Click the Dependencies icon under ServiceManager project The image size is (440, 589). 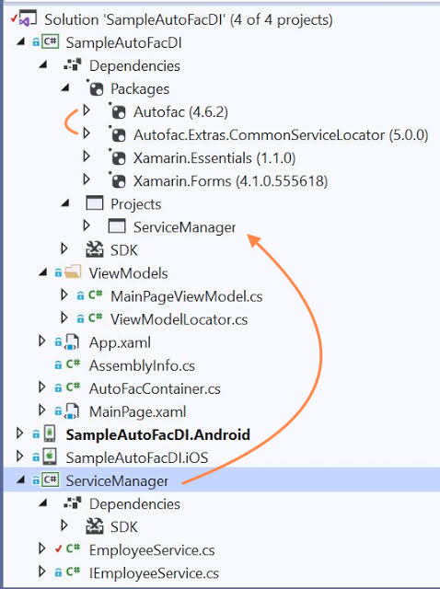73,503
